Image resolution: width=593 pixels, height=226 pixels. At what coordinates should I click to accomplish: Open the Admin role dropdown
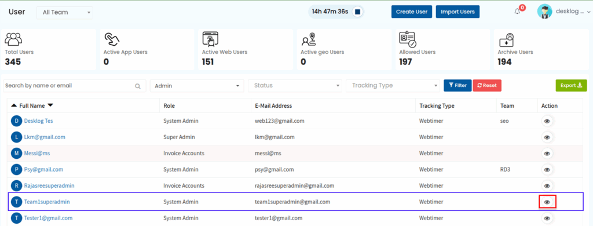[x=197, y=86]
